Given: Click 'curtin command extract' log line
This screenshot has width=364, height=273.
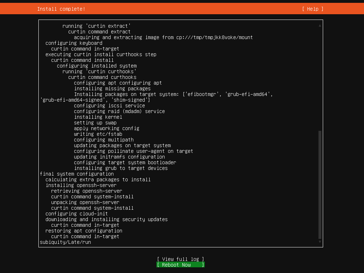Looking at the screenshot, I should 100,32.
